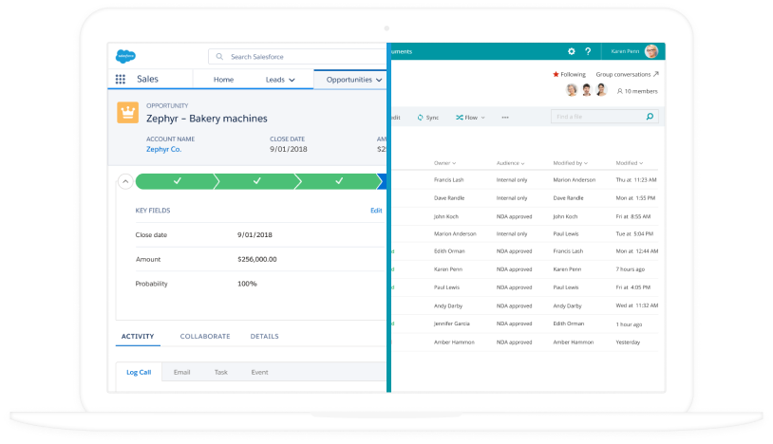The width and height of the screenshot is (773, 444).
Task: Toggle the red star Following status
Action: [x=556, y=74]
